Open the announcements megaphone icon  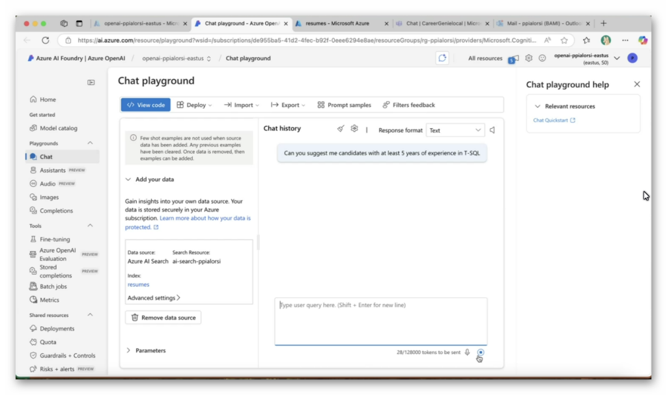[513, 59]
